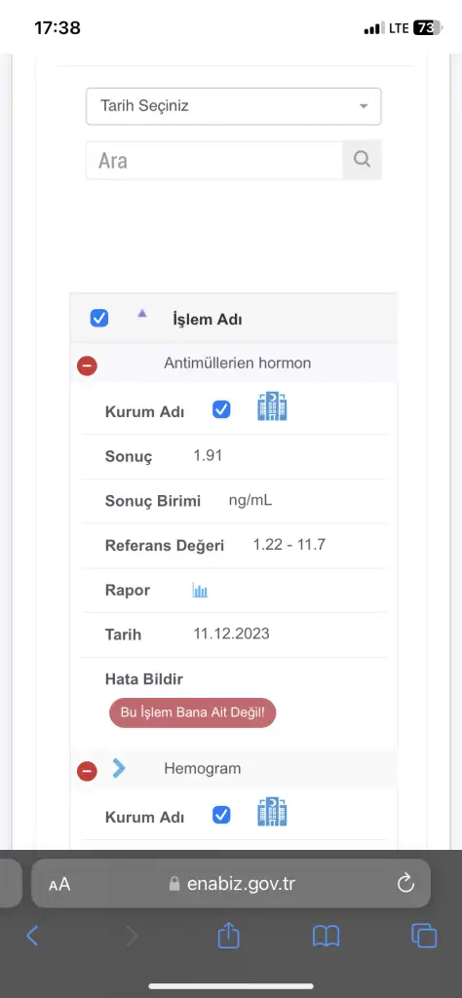Toggle the select-all checkbox beside İşlem Adı
This screenshot has height=998, width=462.
coord(99,318)
